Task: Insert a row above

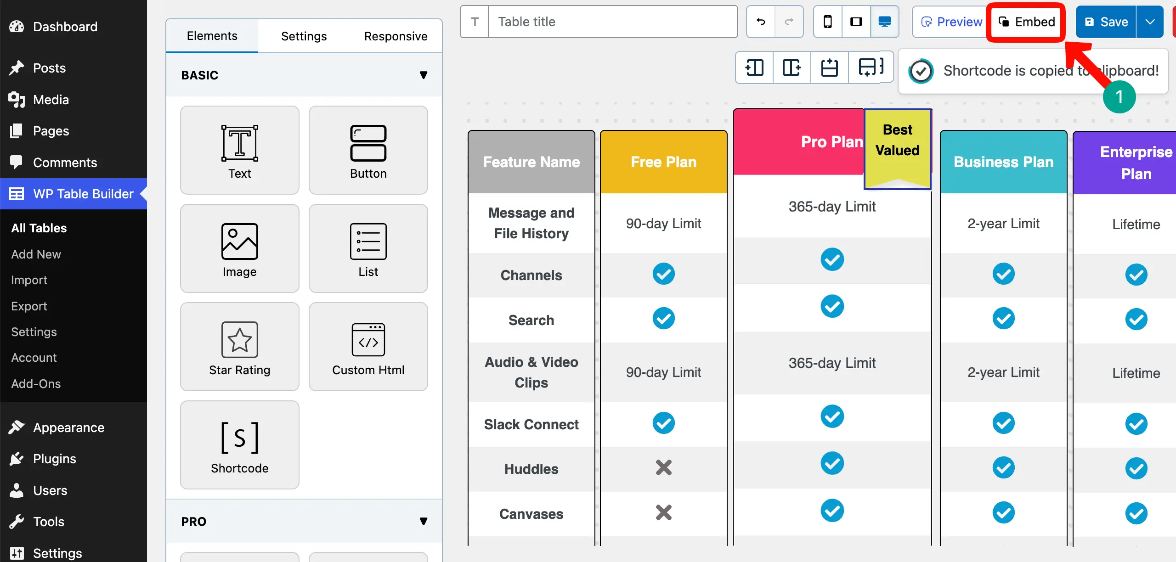Action: pos(829,67)
